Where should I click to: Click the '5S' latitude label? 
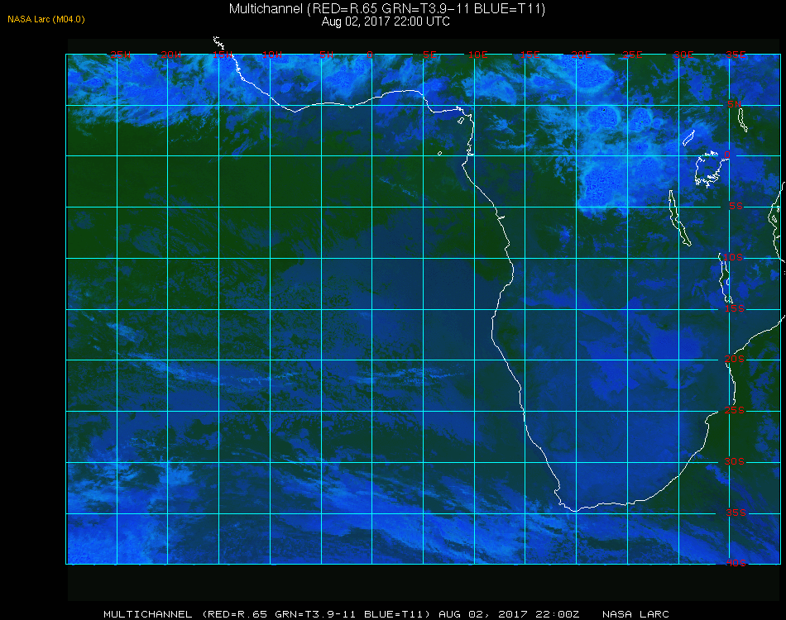pyautogui.click(x=736, y=207)
